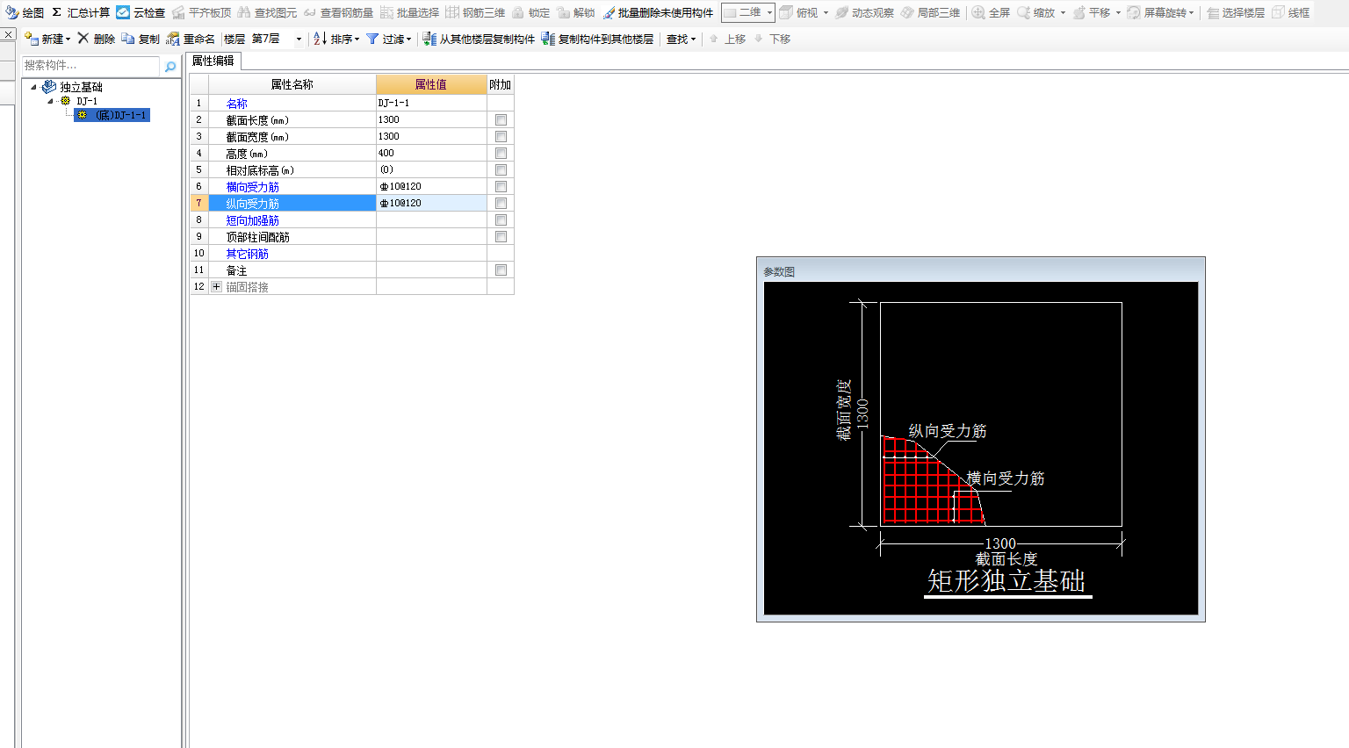1349x748 pixels.
Task: Check the 截面宽度 additional checkbox
Action: click(501, 136)
